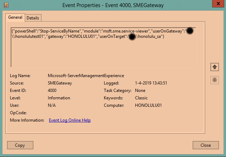Click the N/A user value
Screen dimensions: 226x157
[52, 105]
